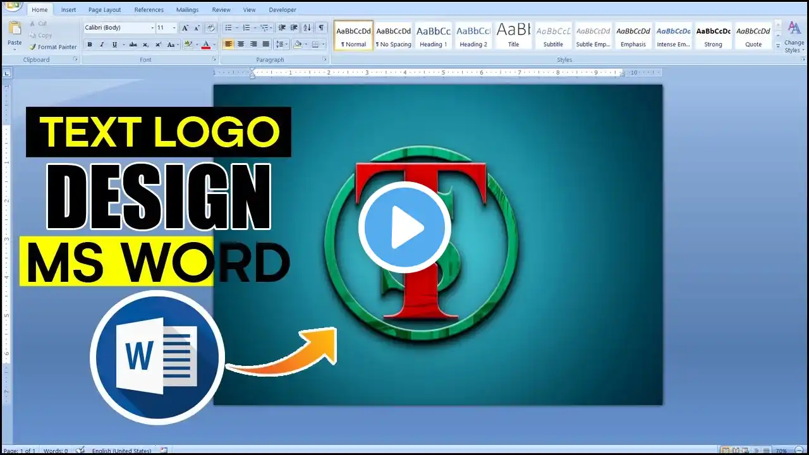Viewport: 809px width, 455px height.
Task: Click the Words: 0 status indicator
Action: coord(56,451)
